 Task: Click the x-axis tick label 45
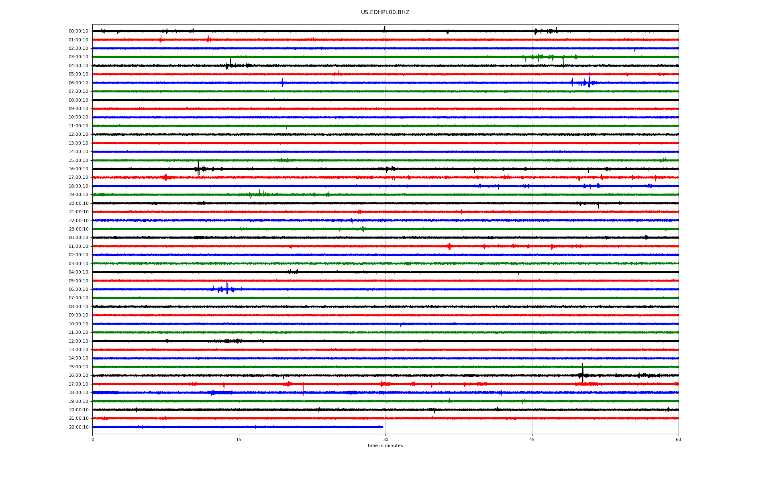point(532,440)
